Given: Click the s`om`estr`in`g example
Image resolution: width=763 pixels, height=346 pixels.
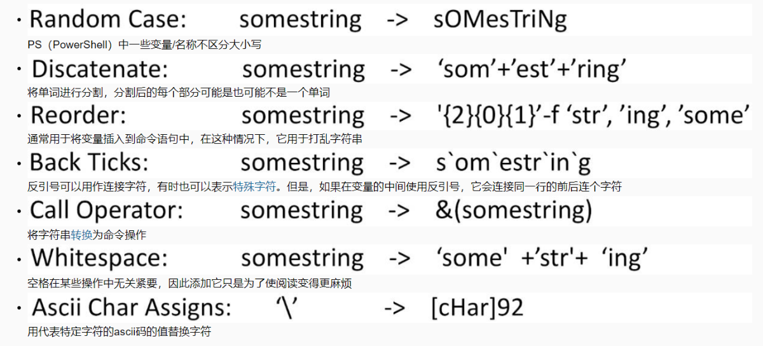Looking at the screenshot, I should (x=512, y=164).
